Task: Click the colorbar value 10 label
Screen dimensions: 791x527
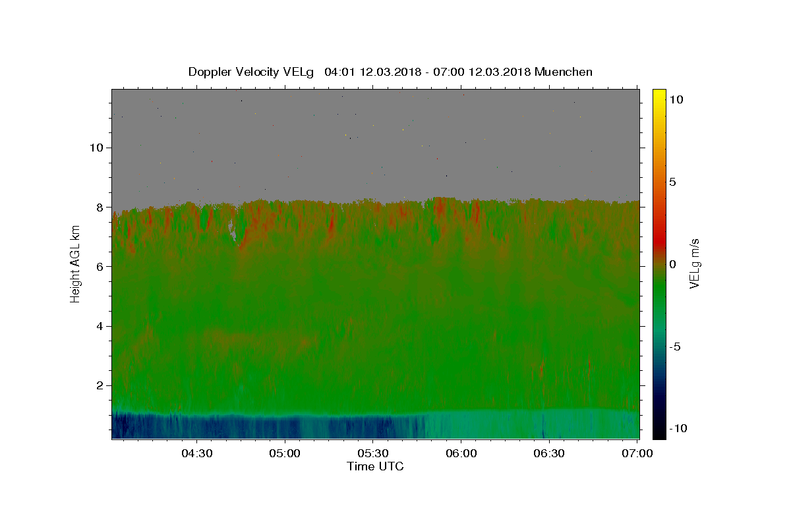Action: (676, 99)
